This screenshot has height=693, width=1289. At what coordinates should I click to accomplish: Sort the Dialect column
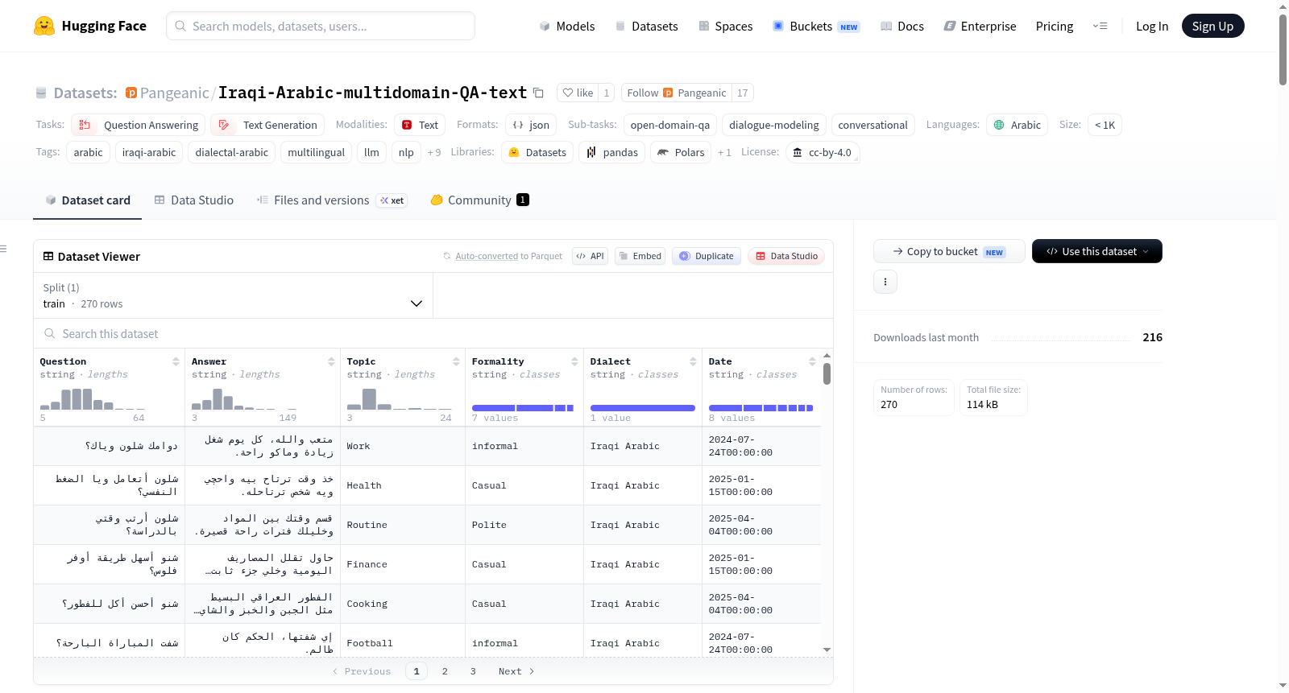693,361
